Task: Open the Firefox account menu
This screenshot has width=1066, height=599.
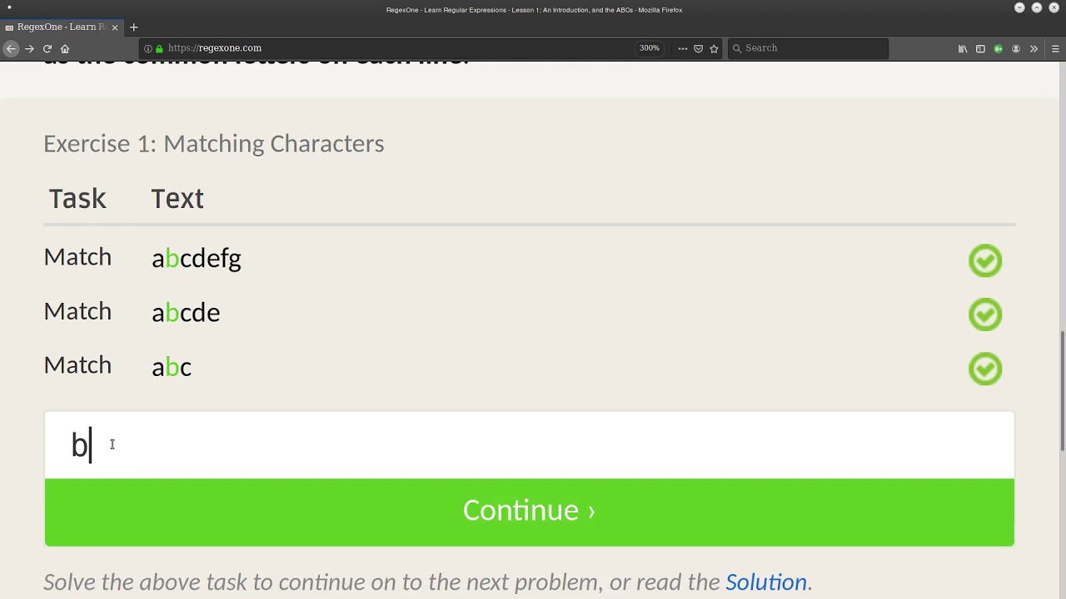Action: point(1016,48)
